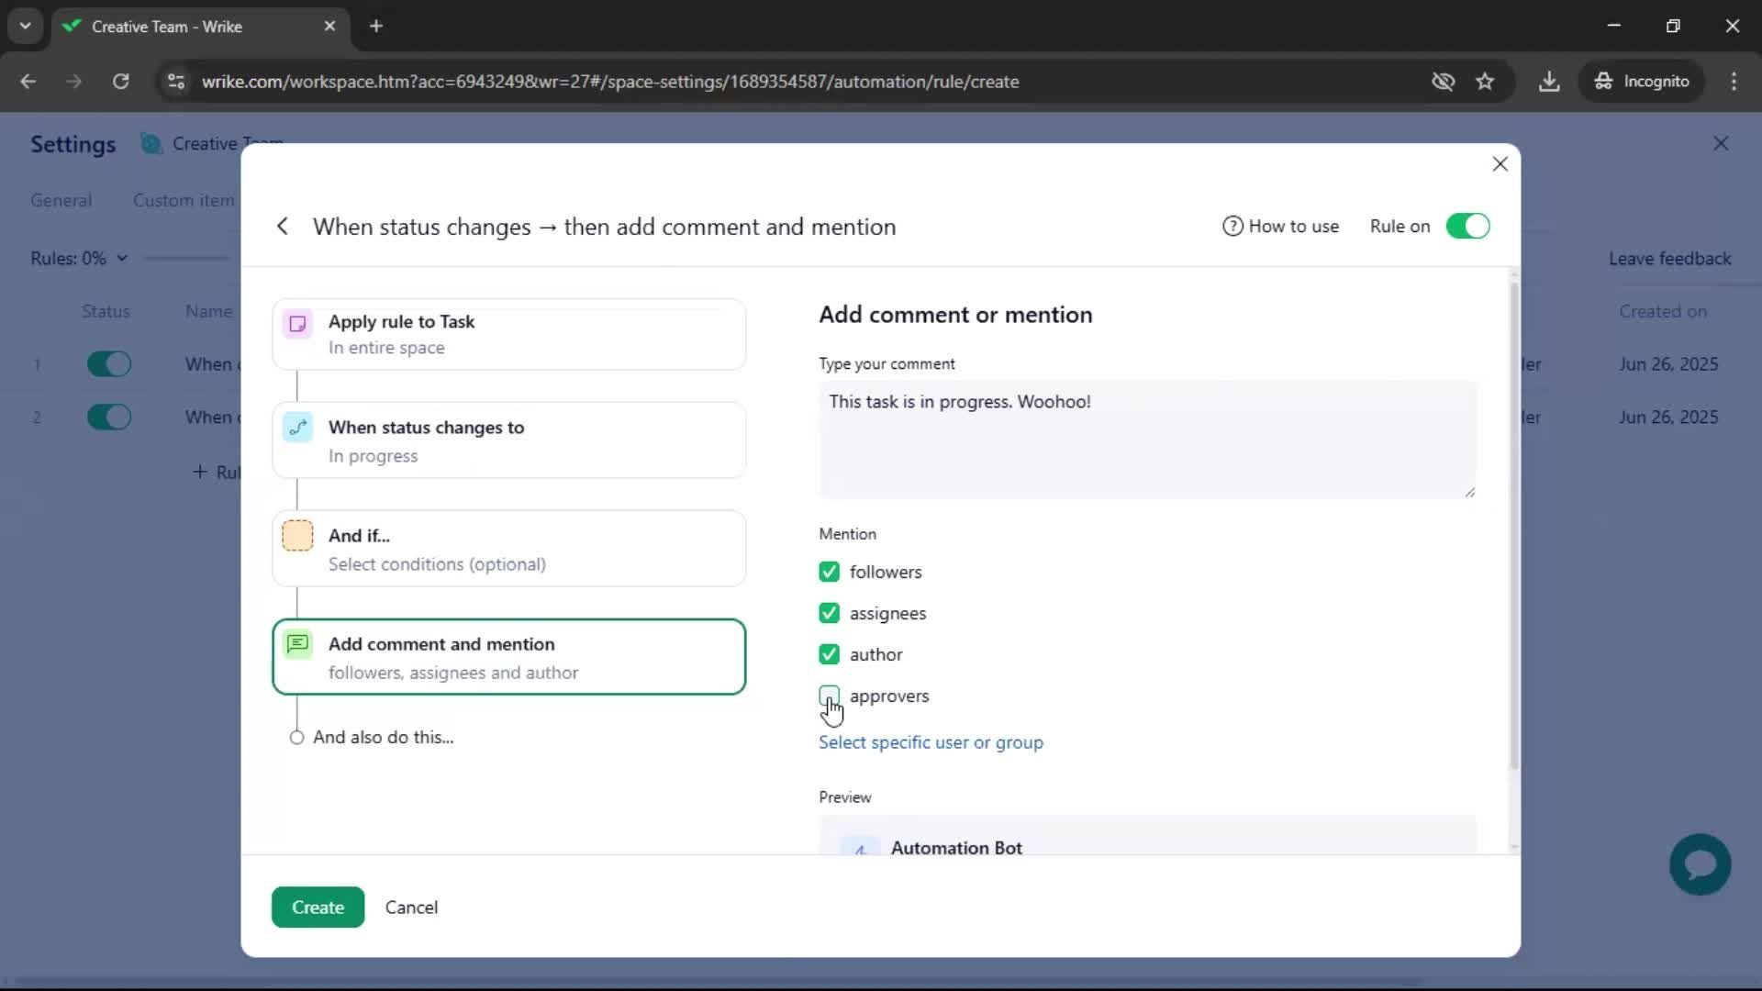
Task: Select the Add comment and mention step
Action: tap(509, 657)
